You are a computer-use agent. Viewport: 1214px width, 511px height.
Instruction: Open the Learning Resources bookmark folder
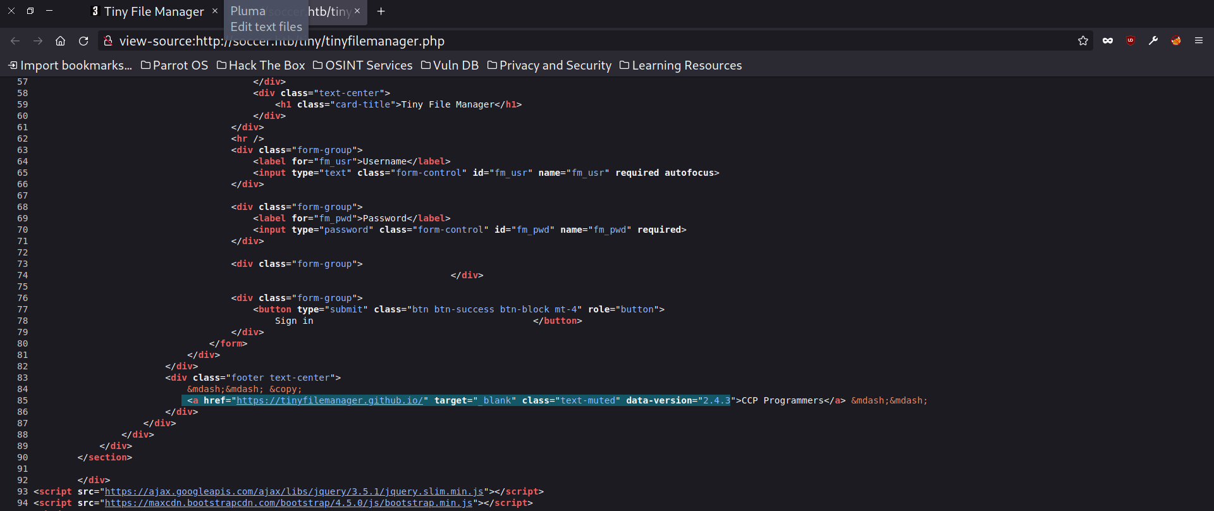681,66
